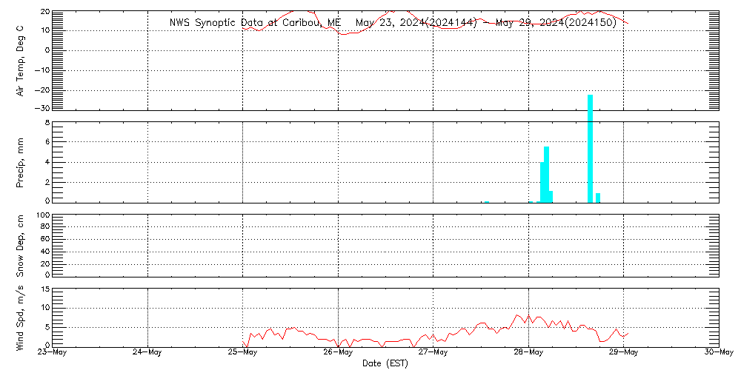Click the "80" tick on snow depth axis
741x370 pixels.
pyautogui.click(x=45, y=226)
